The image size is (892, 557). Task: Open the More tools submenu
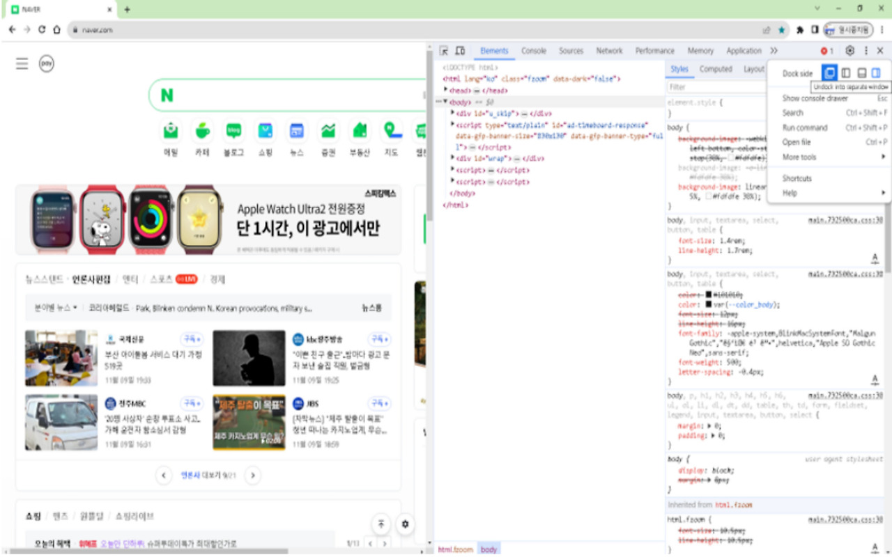pos(829,157)
